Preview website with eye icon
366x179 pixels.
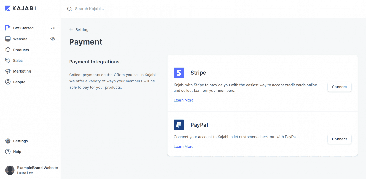click(x=53, y=39)
